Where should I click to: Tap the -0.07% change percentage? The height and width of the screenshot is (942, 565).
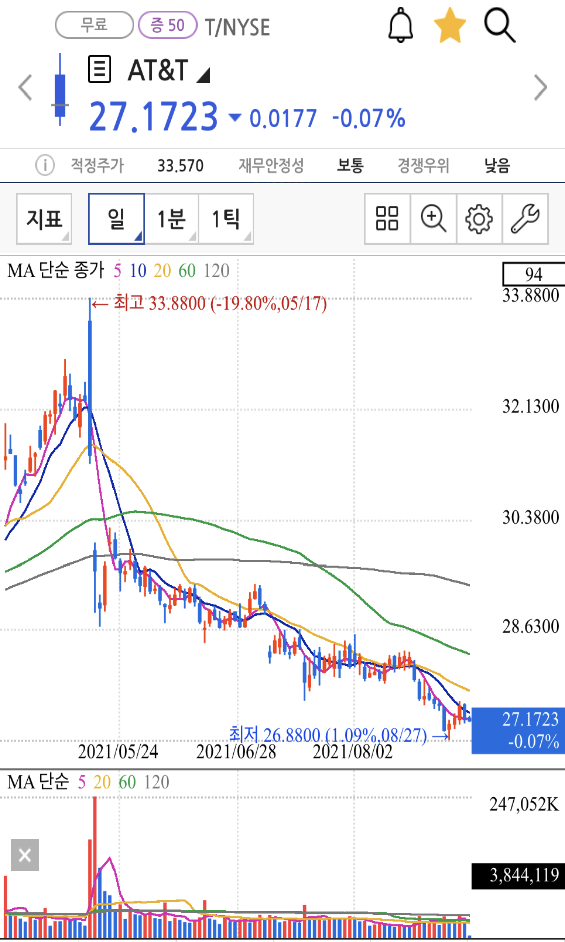[x=369, y=119]
